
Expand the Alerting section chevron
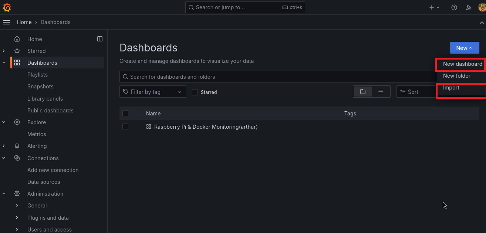[4, 146]
